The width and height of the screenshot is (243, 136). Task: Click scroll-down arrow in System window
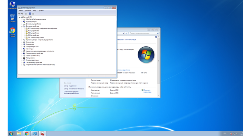158,96
